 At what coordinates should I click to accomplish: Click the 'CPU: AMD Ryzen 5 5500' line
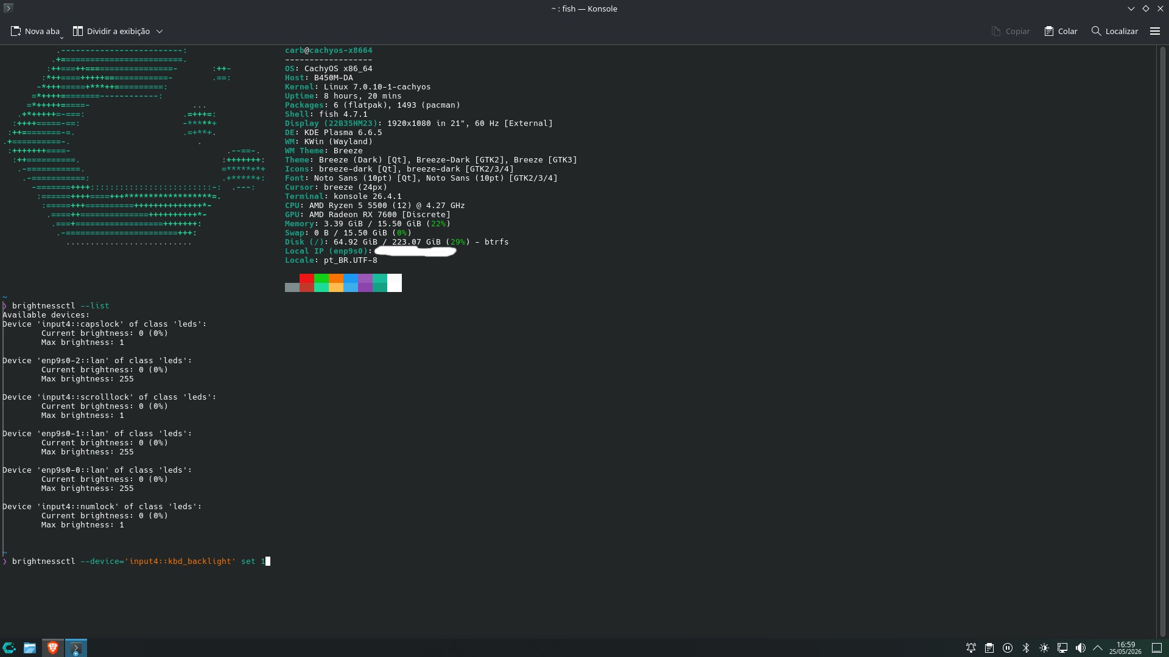[x=375, y=206]
